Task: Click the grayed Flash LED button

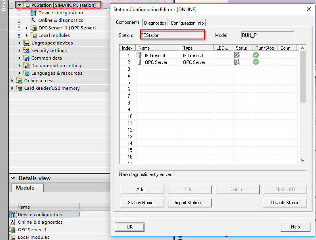Action: (285, 190)
